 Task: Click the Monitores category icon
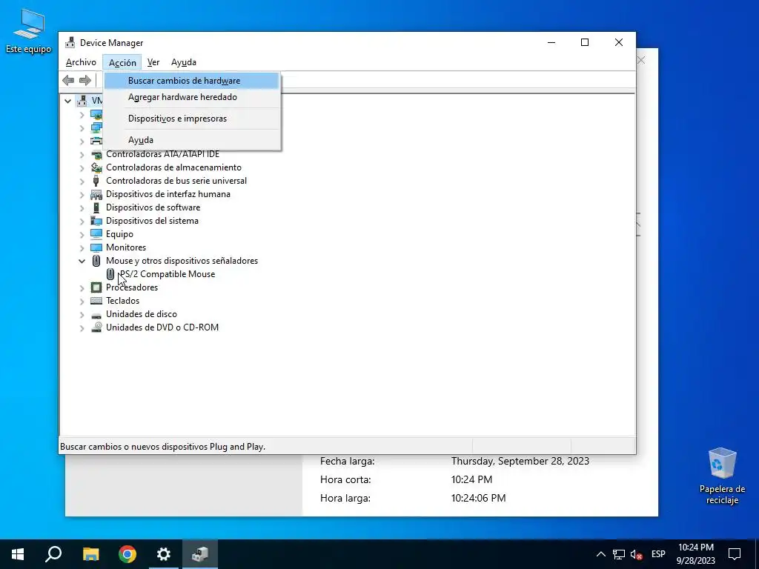(x=96, y=247)
